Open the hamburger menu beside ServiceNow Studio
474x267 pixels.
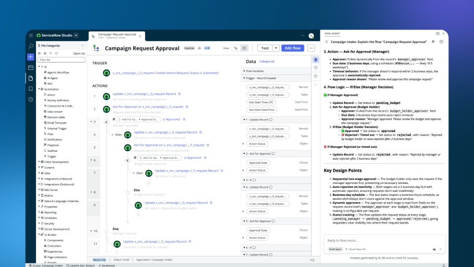coord(31,36)
